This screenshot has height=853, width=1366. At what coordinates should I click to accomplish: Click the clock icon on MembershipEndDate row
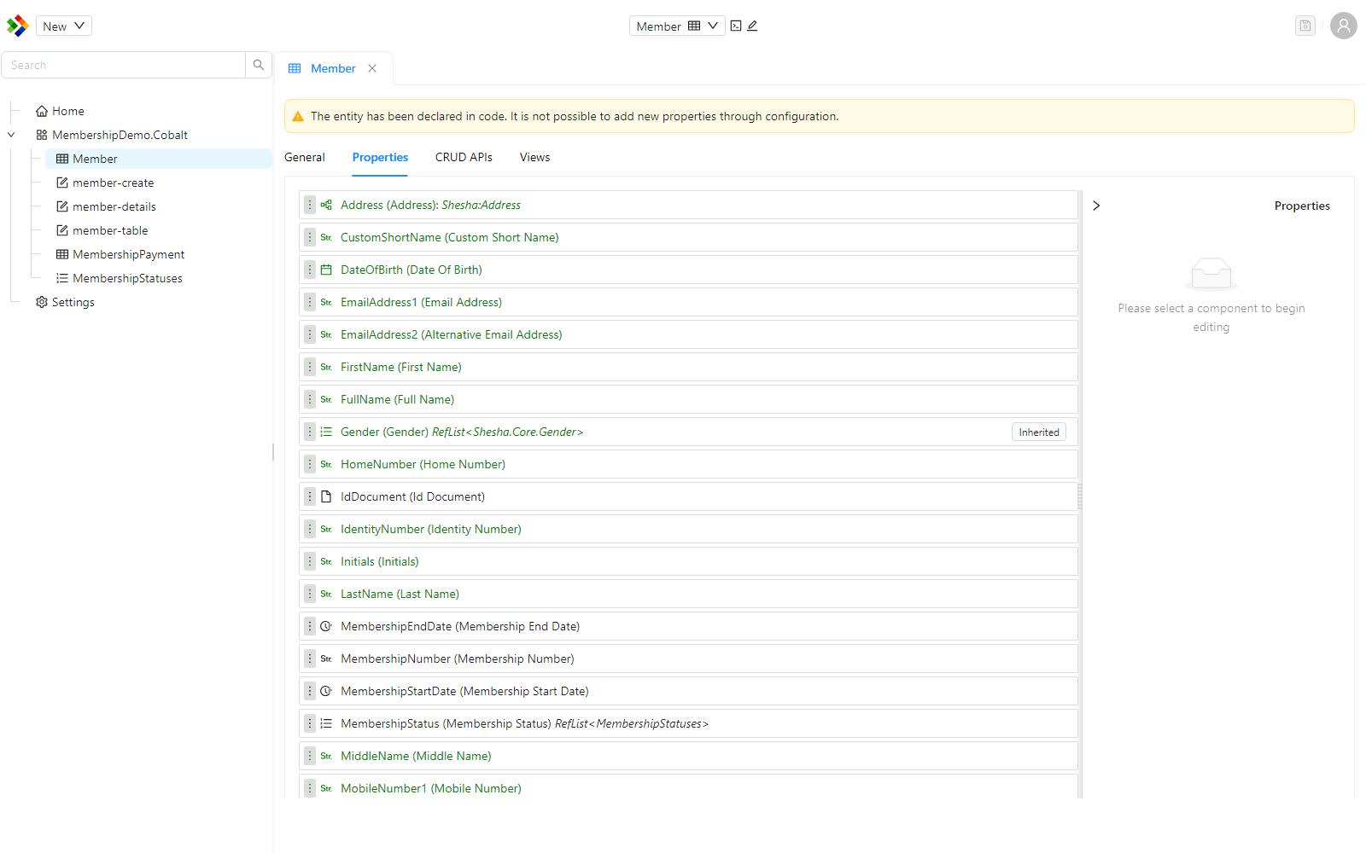tap(326, 626)
